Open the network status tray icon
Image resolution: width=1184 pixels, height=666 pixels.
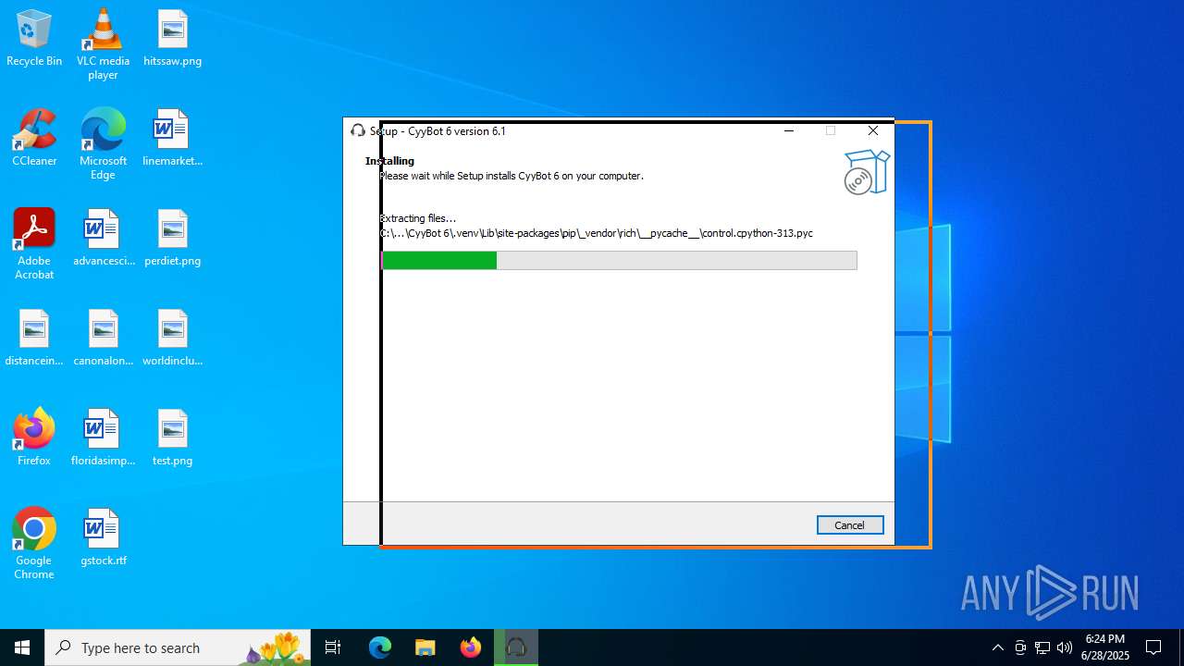point(1042,647)
